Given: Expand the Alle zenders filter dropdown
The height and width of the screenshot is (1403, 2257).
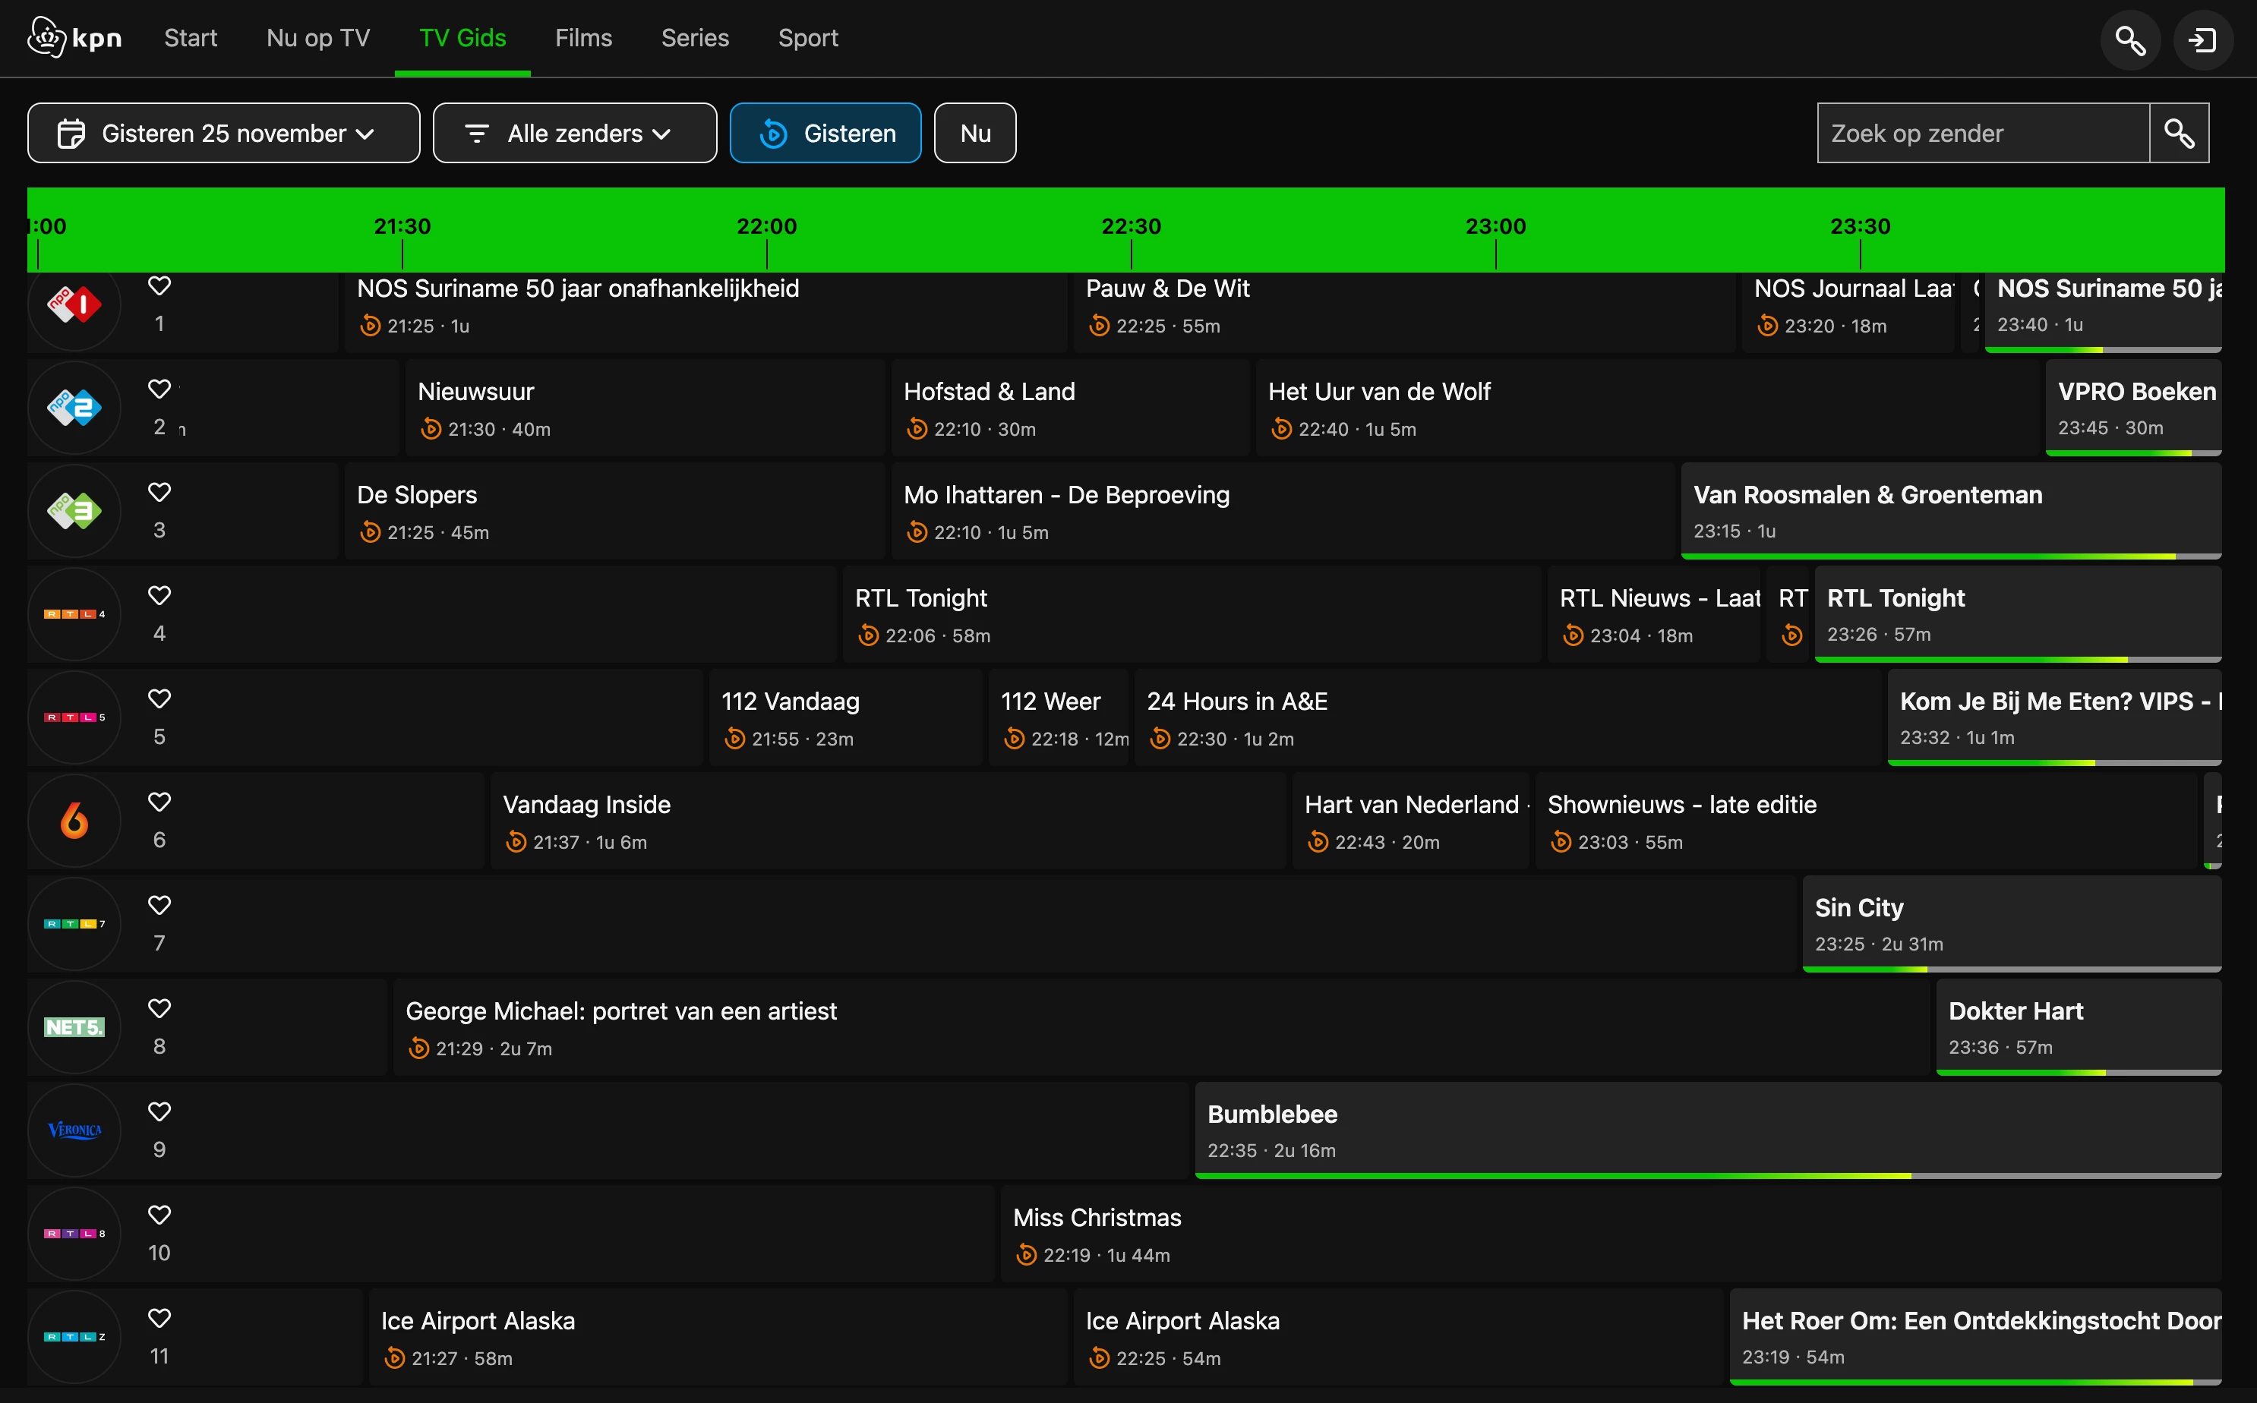Looking at the screenshot, I should (x=574, y=134).
